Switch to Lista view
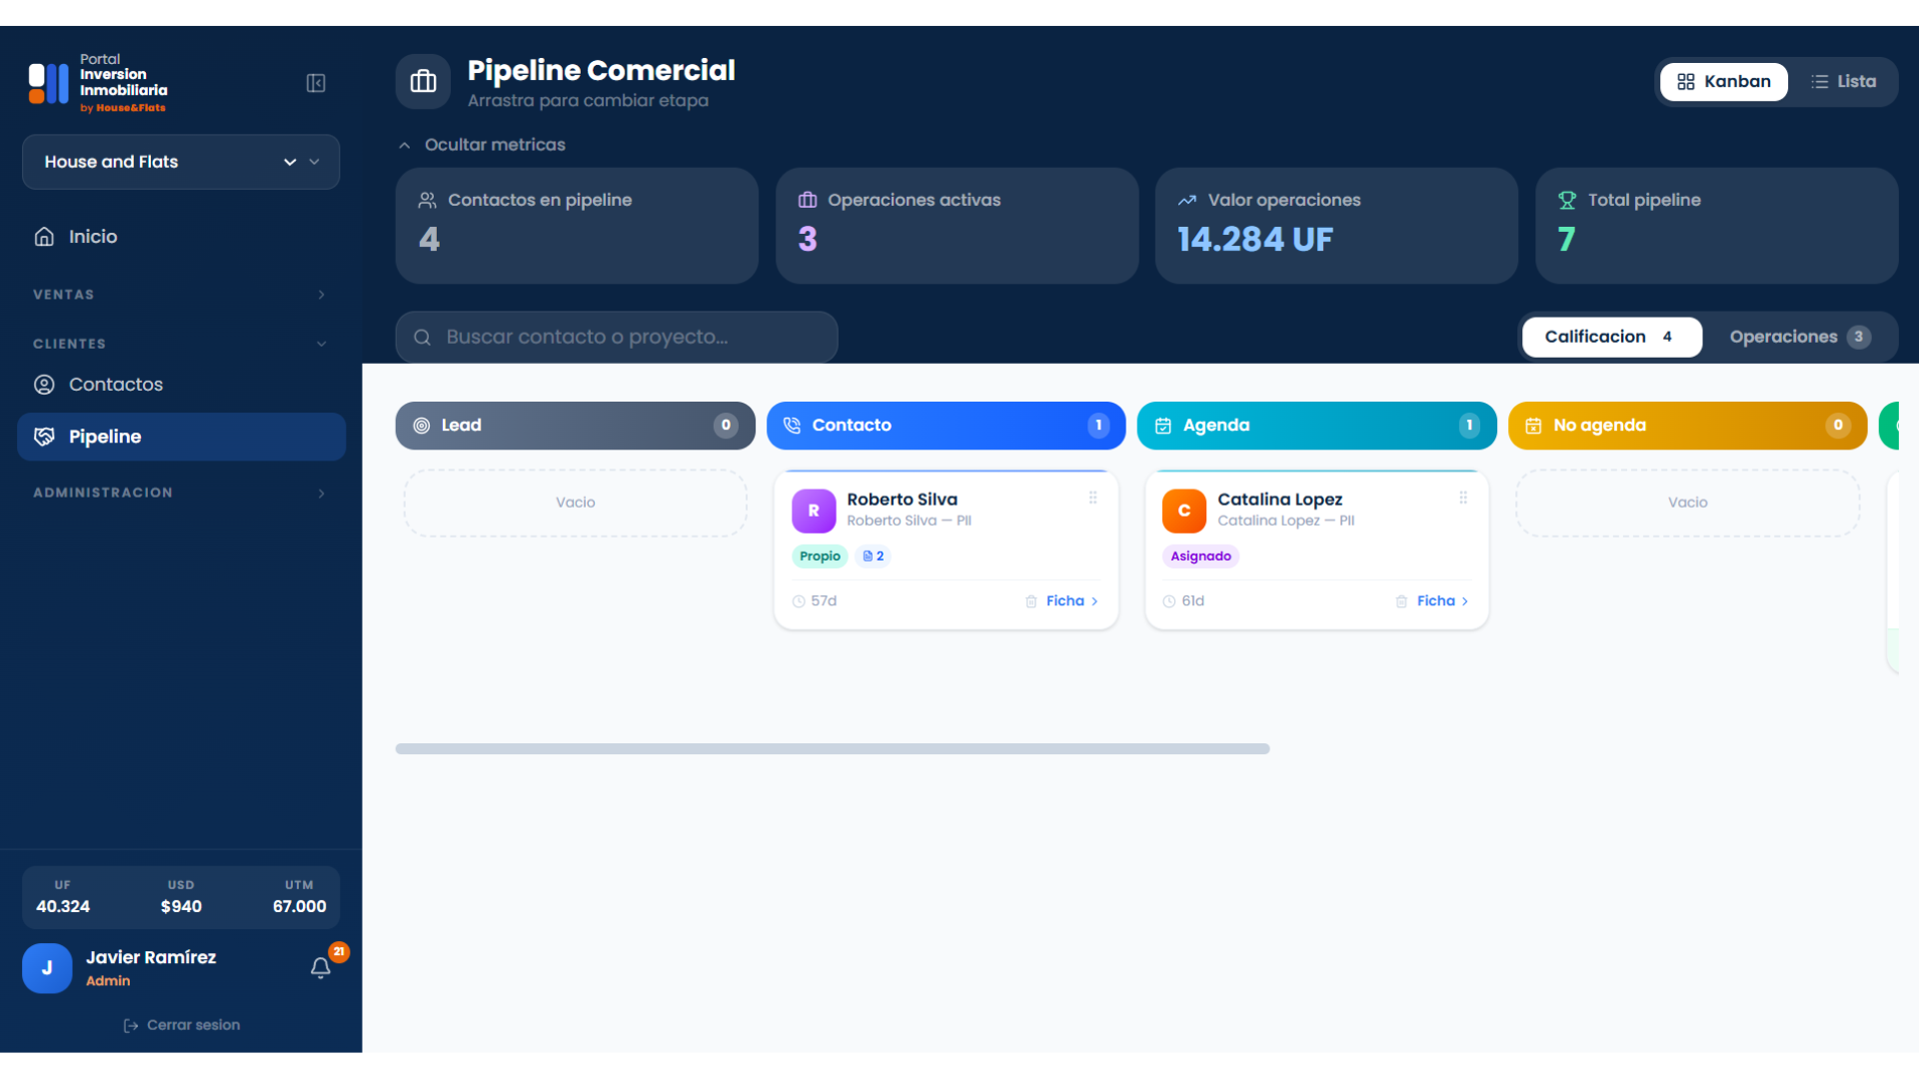The image size is (1919, 1079). [x=1843, y=82]
